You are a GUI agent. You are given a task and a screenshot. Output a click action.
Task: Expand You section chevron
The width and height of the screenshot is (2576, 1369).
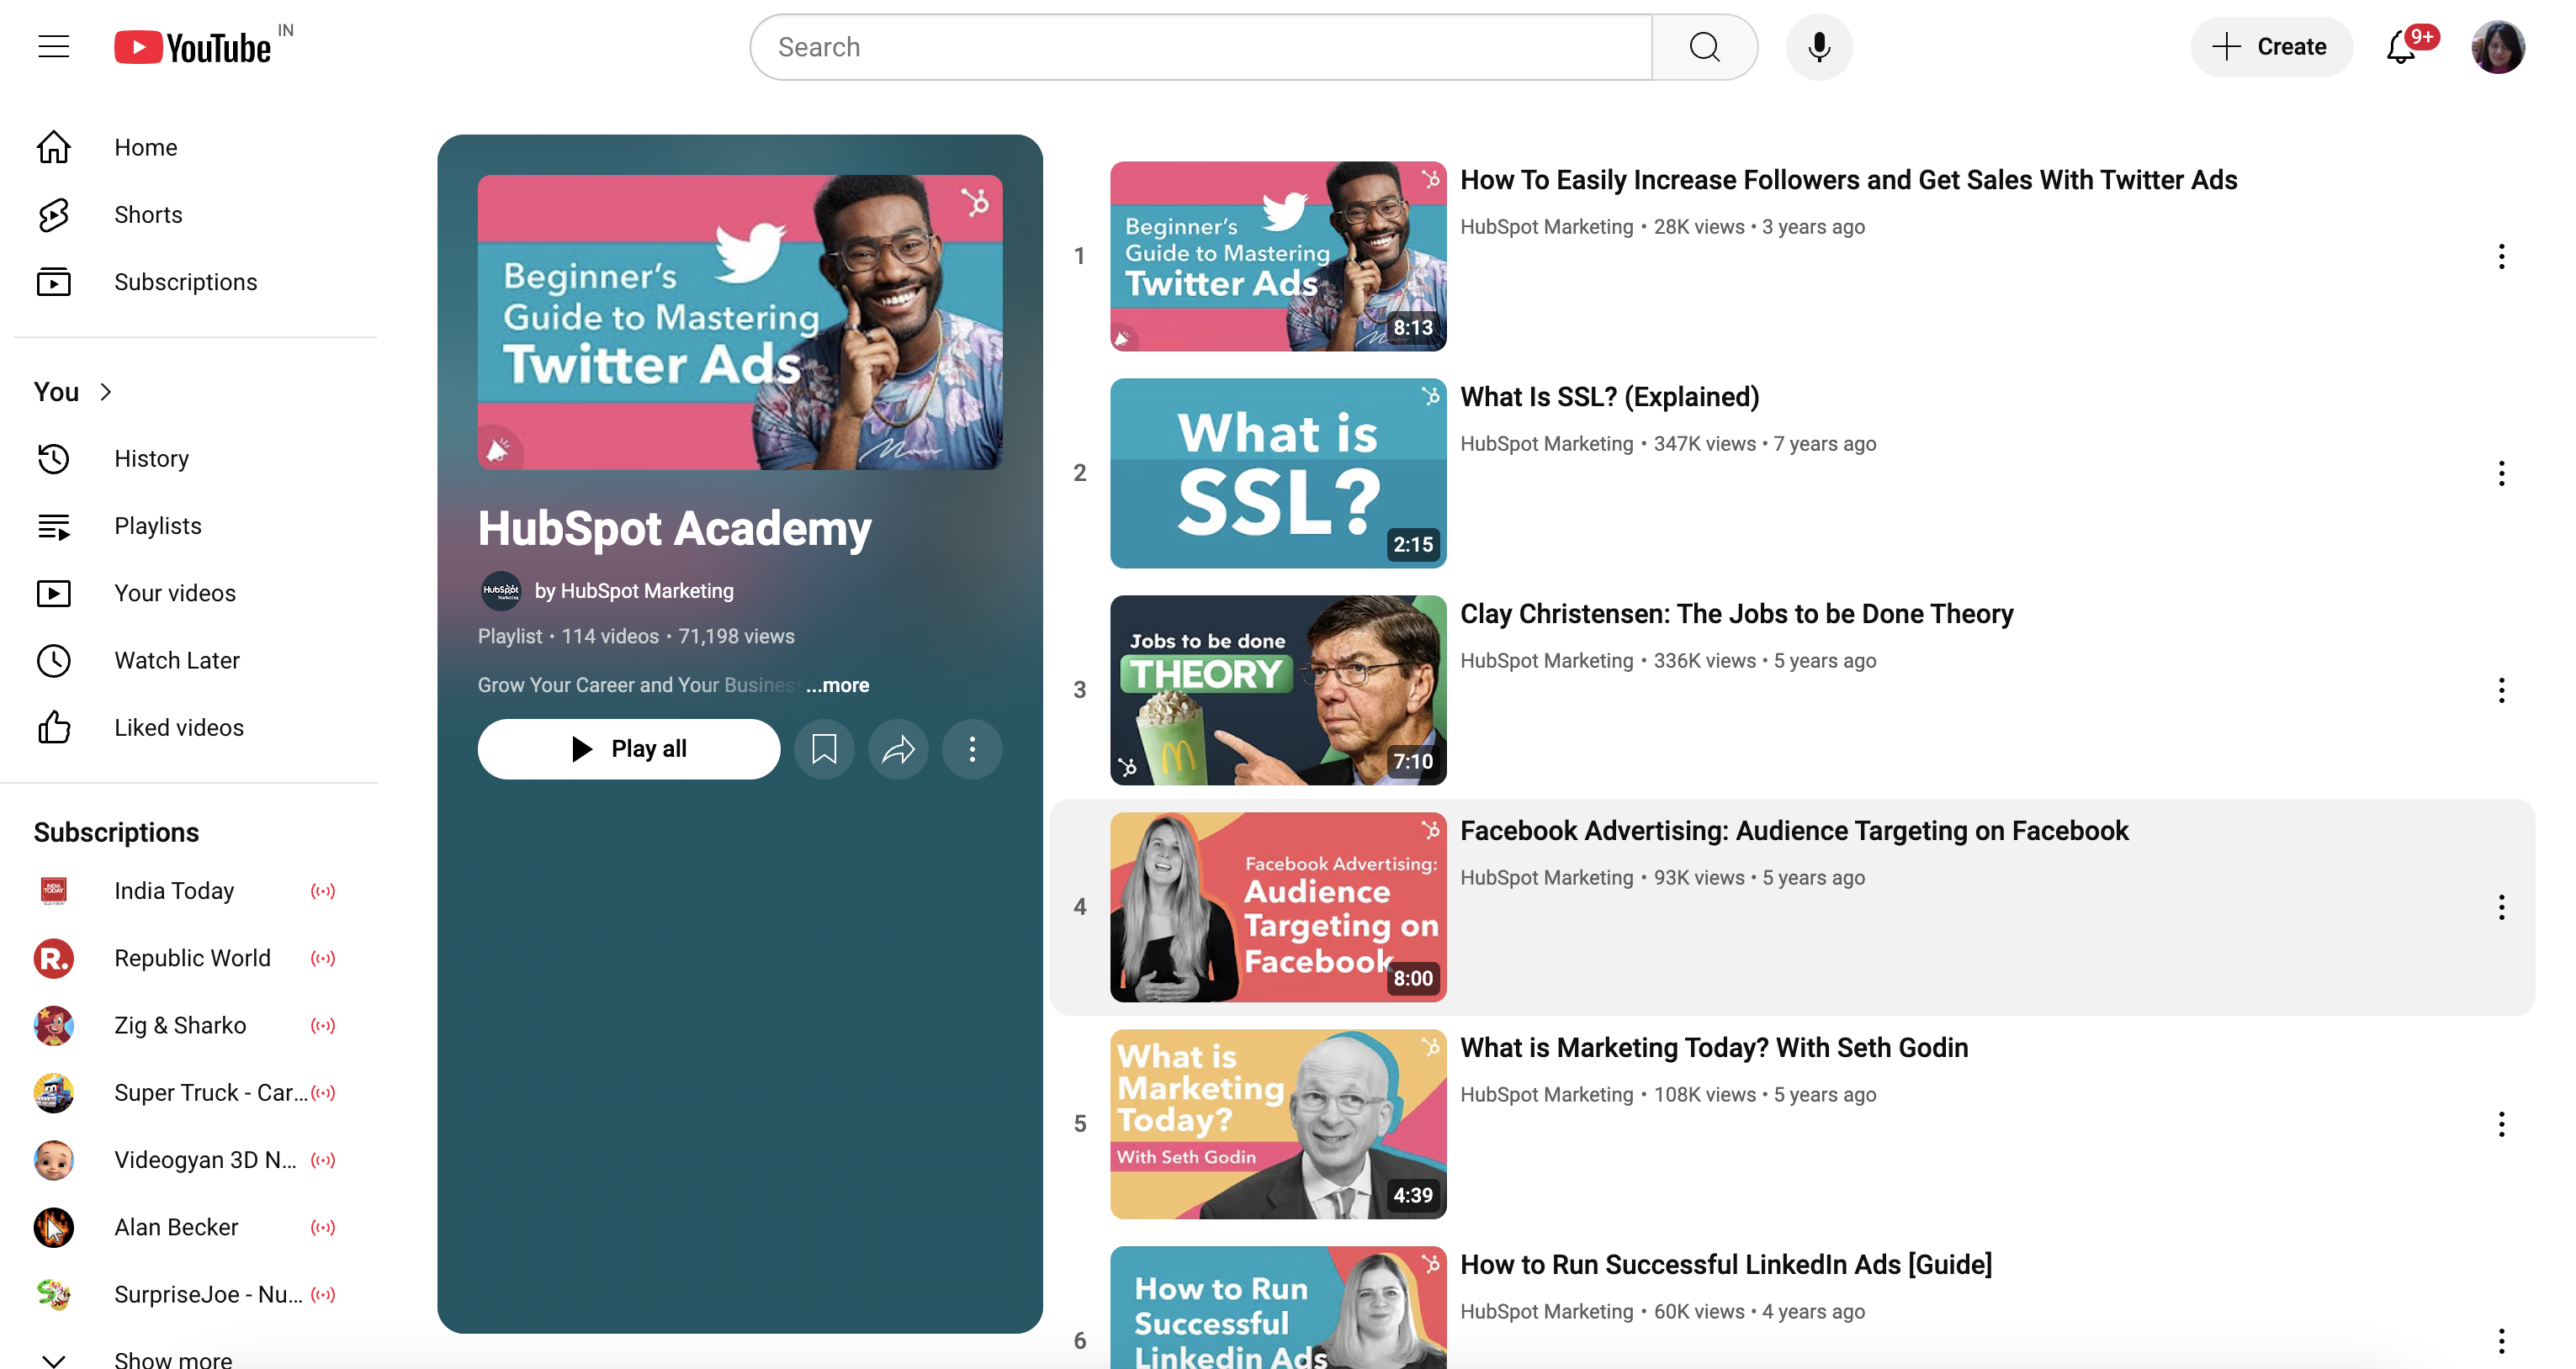click(x=106, y=392)
